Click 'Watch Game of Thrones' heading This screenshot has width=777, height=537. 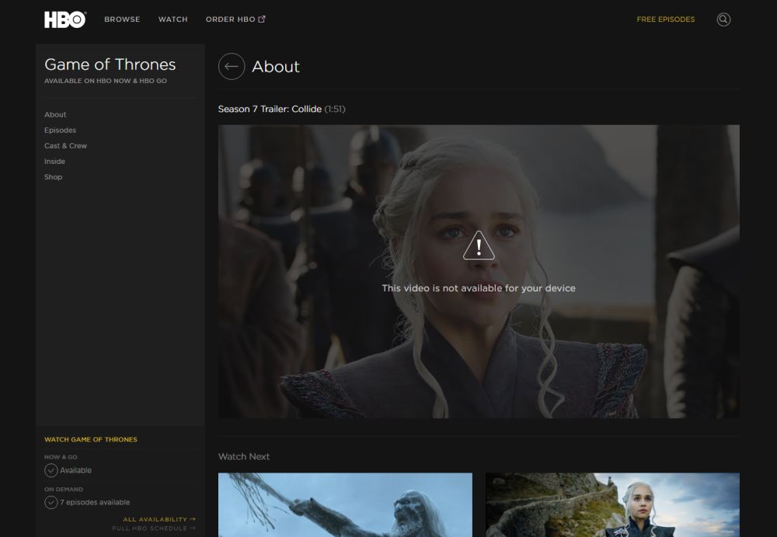pyautogui.click(x=91, y=439)
